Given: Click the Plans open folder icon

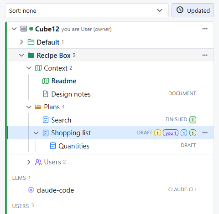Looking at the screenshot, I should pos(38,107).
